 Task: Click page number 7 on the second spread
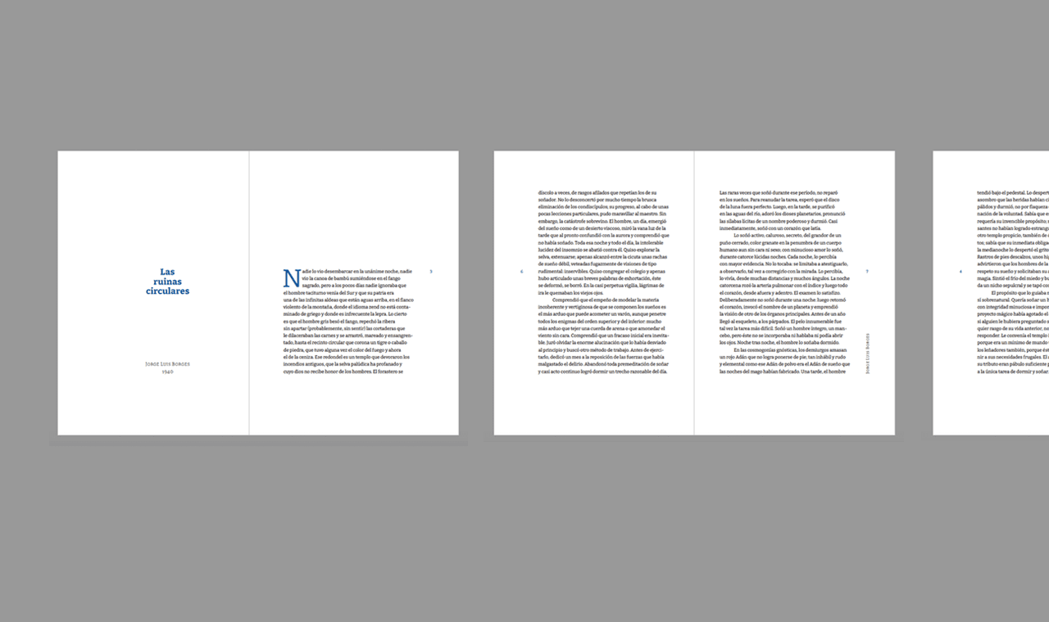click(x=867, y=272)
